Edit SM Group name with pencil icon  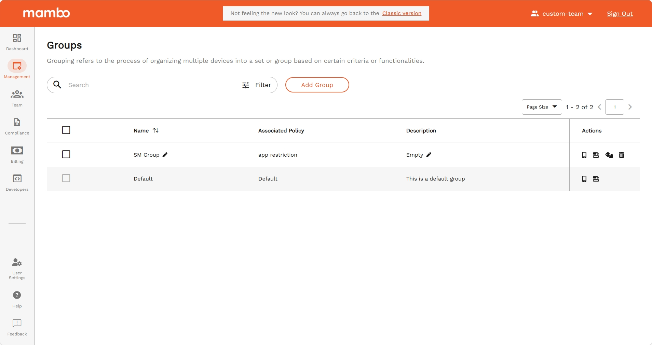[x=165, y=155]
